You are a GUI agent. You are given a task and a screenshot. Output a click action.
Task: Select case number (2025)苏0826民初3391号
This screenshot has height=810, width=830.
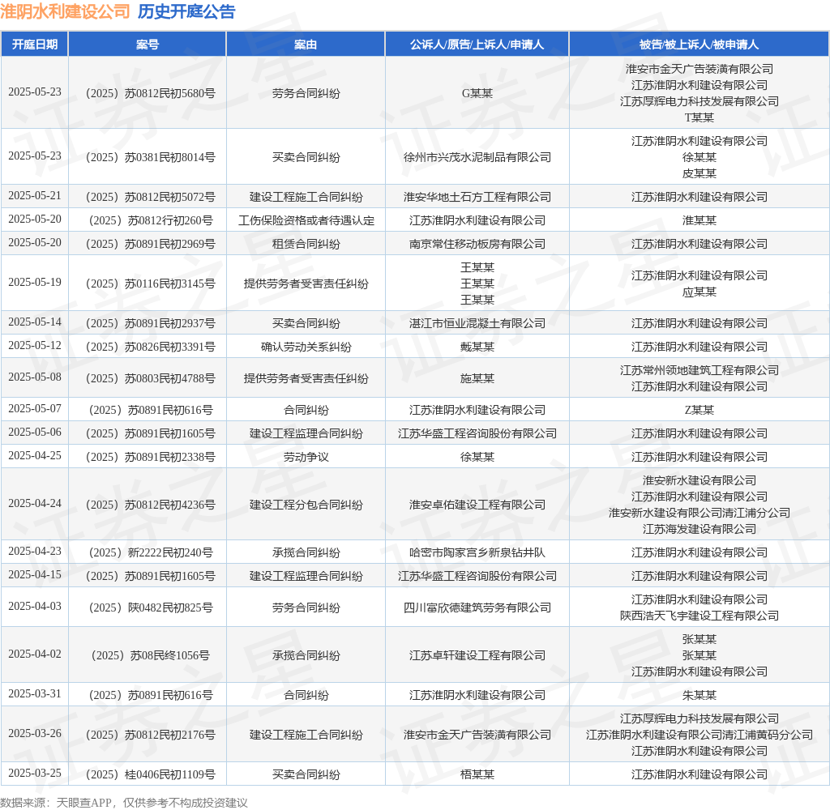click(150, 347)
